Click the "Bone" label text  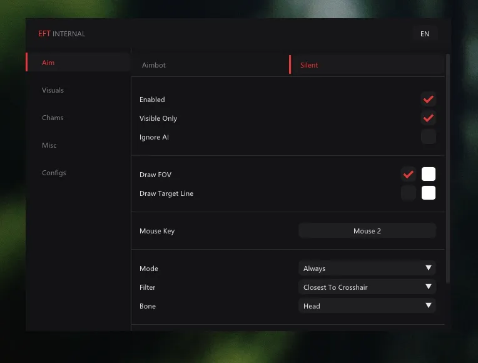tap(148, 306)
